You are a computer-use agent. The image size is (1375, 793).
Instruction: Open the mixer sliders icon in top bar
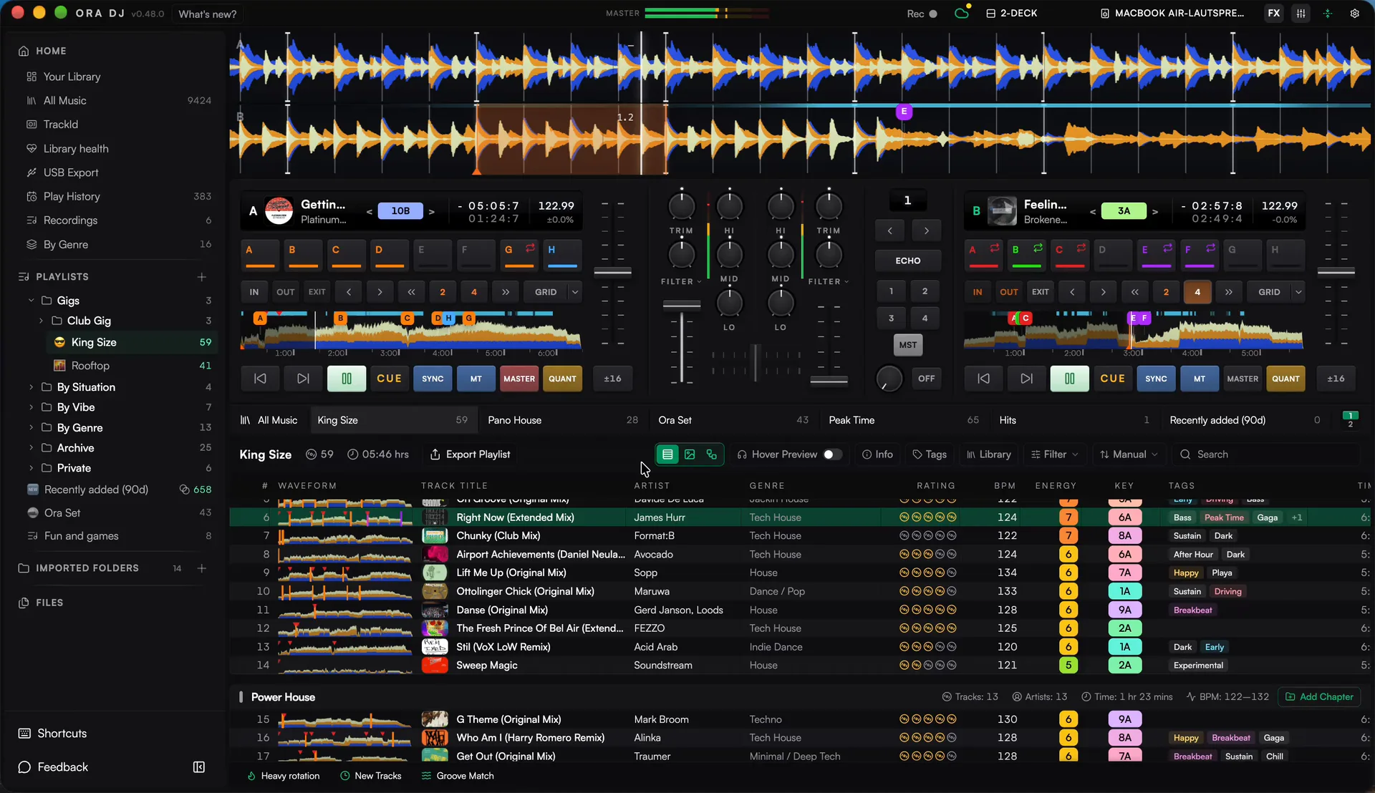[1301, 14]
